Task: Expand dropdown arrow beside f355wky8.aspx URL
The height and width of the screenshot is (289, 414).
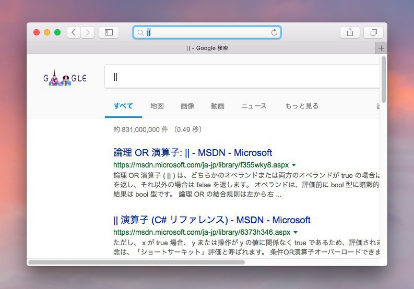Action: point(294,165)
